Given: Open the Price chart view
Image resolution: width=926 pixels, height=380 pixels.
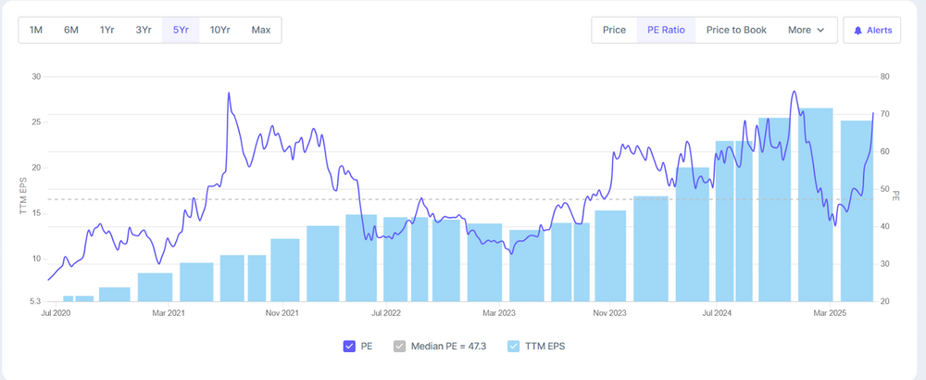Looking at the screenshot, I should (x=614, y=30).
